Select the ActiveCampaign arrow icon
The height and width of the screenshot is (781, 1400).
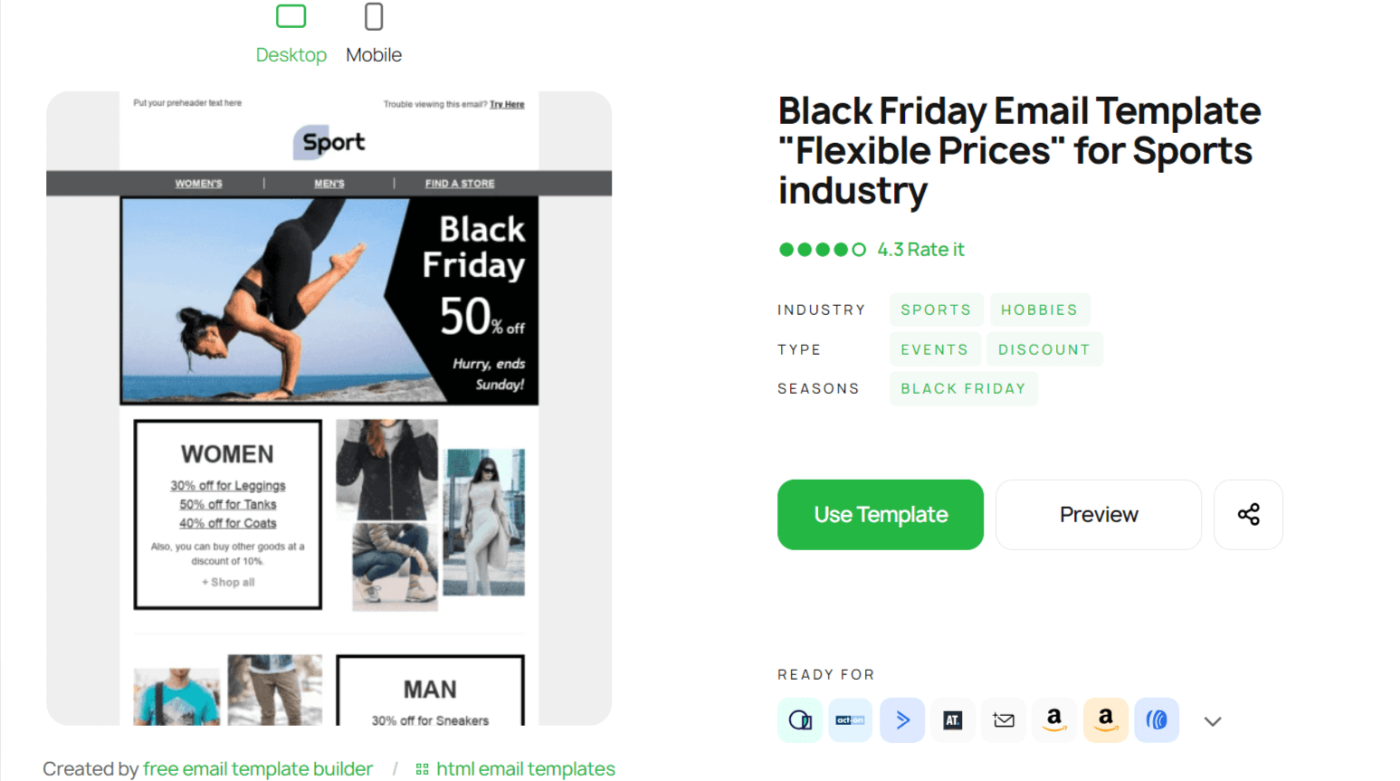click(901, 720)
